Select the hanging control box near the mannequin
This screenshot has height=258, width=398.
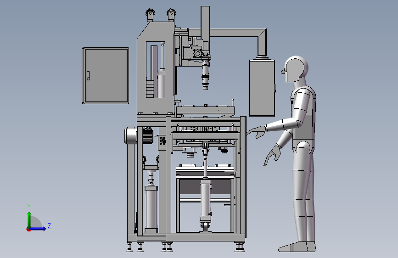[262, 88]
